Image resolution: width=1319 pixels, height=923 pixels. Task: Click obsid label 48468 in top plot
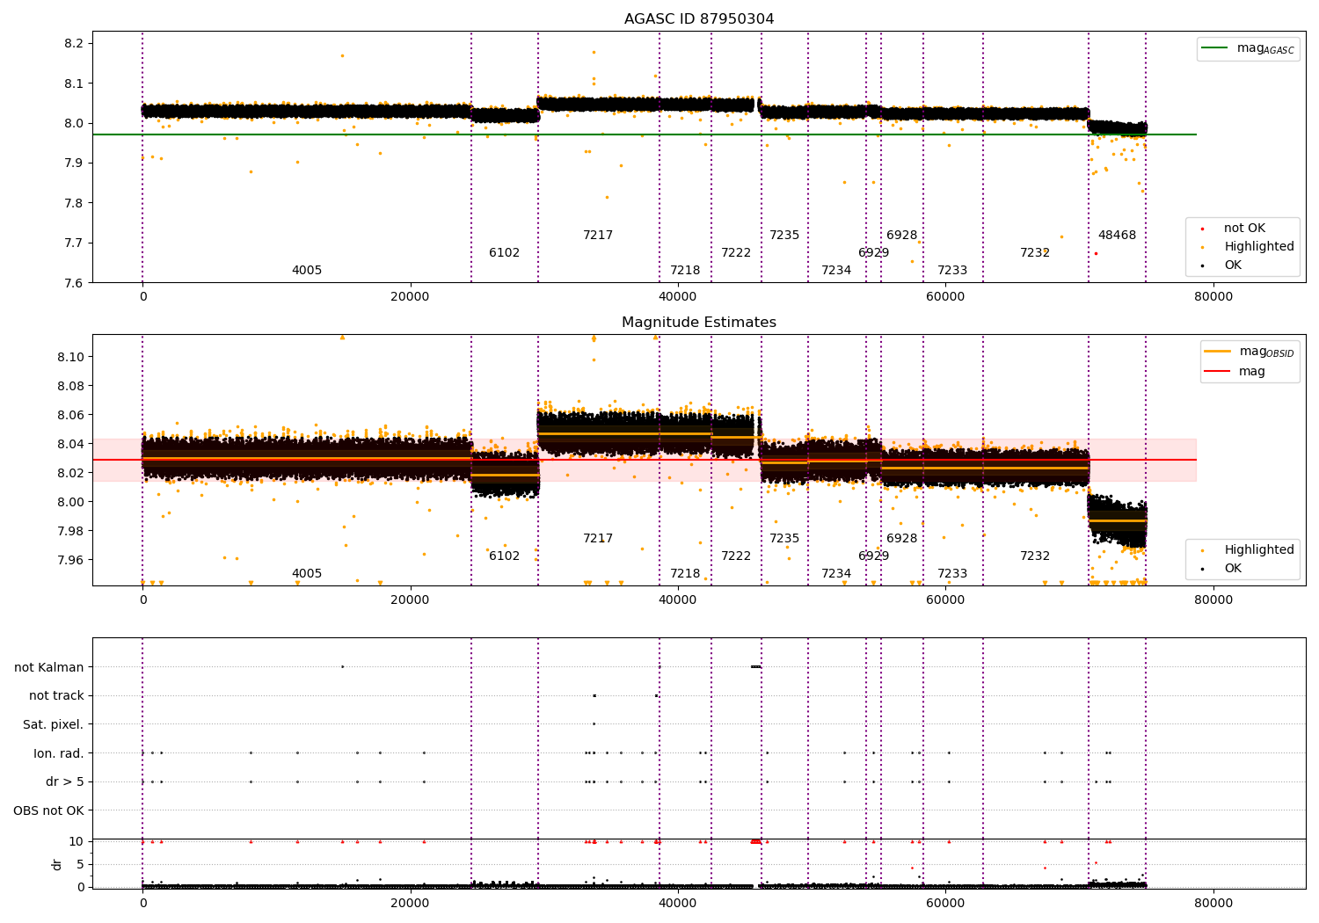click(x=1117, y=236)
